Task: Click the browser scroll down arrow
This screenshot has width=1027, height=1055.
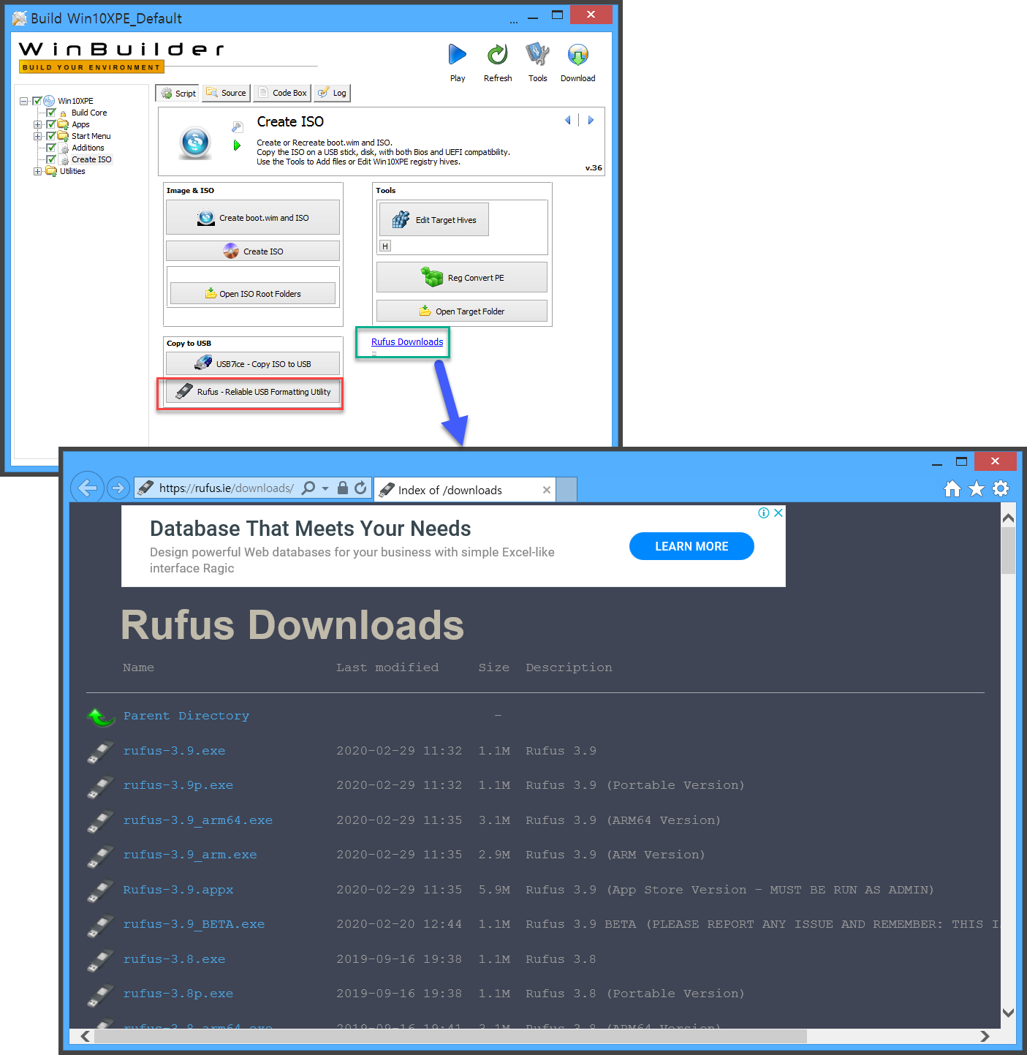Action: point(1008,1013)
